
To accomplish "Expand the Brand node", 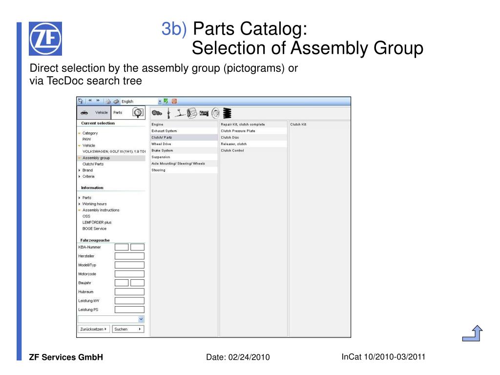I will pos(80,170).
